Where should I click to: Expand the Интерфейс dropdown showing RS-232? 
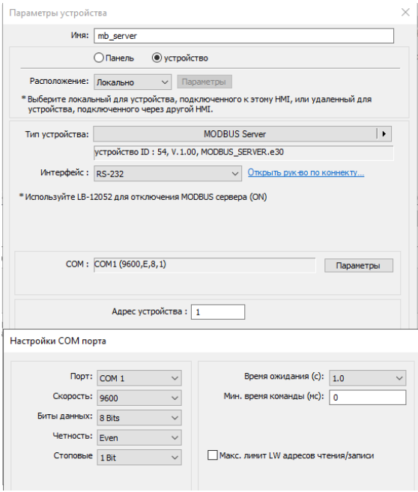click(168, 174)
